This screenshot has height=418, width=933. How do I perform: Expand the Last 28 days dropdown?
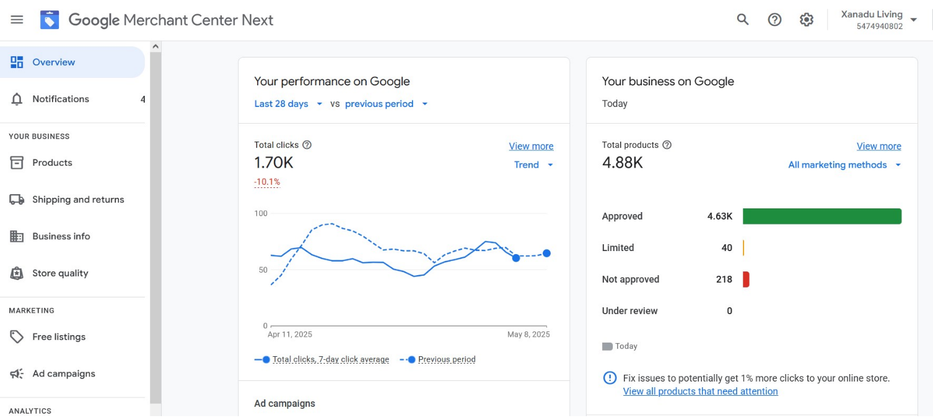(x=288, y=104)
